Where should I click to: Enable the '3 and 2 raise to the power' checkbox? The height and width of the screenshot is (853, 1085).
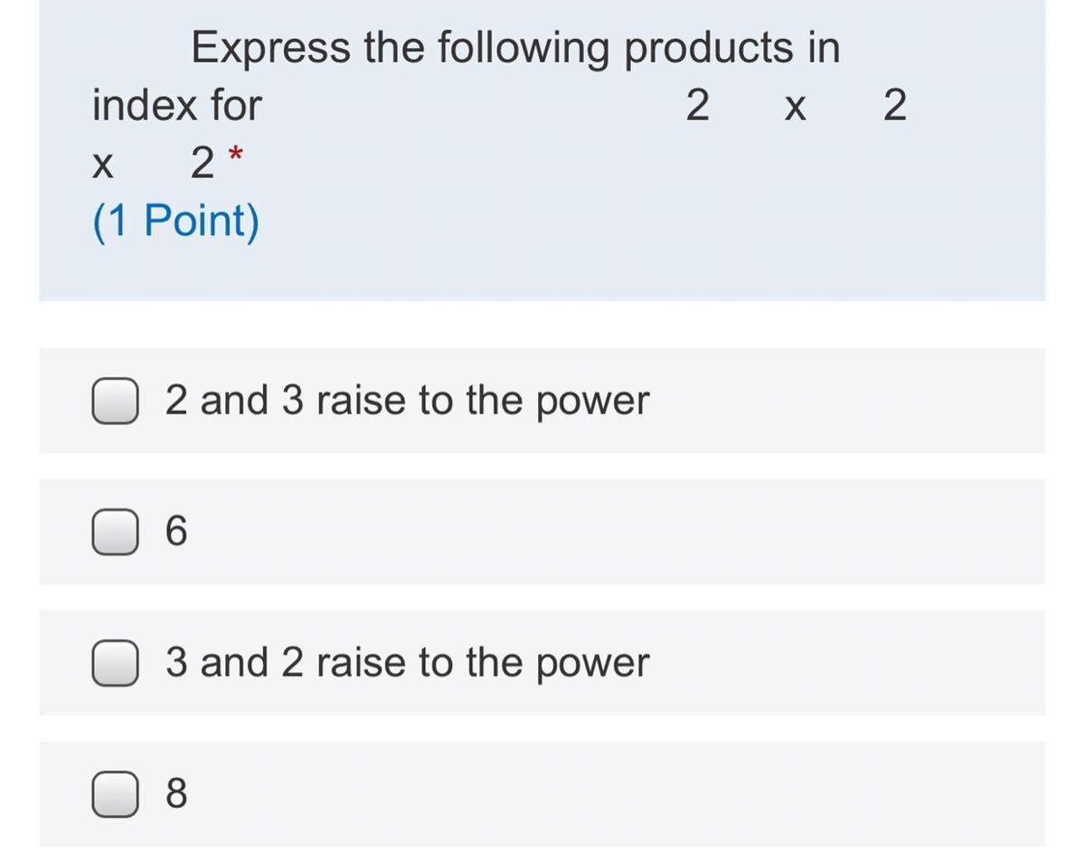coord(115,663)
